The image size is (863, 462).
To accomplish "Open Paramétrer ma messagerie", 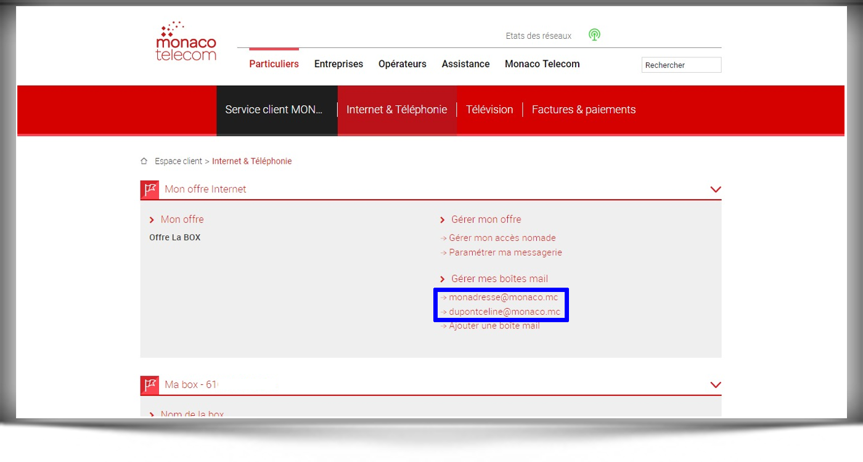I will tap(505, 252).
